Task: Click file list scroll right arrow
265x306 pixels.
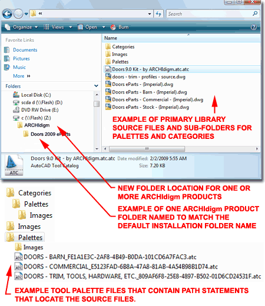Action: (x=257, y=149)
